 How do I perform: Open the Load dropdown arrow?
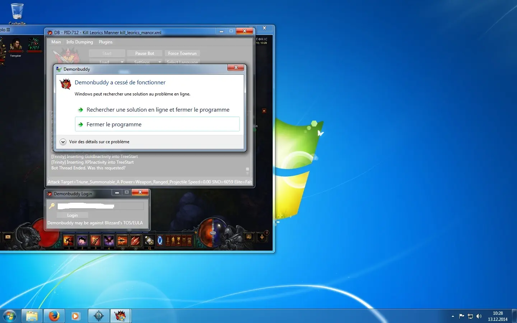coord(122,62)
